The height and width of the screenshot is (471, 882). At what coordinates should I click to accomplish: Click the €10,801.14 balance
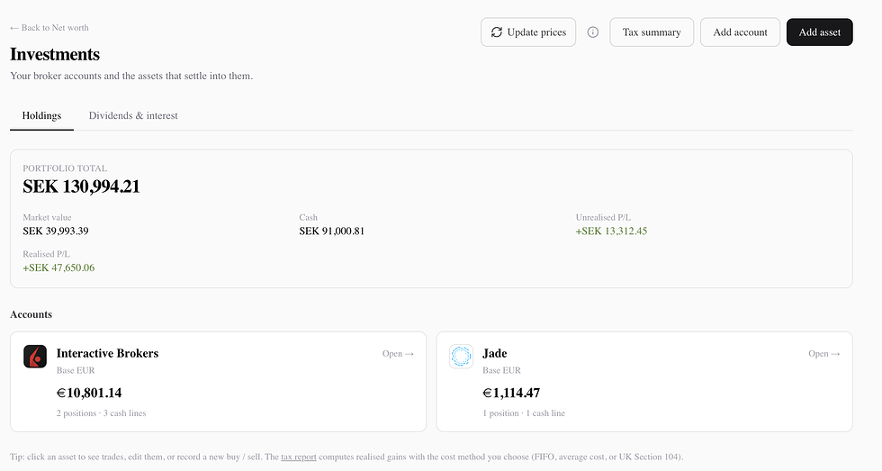89,393
